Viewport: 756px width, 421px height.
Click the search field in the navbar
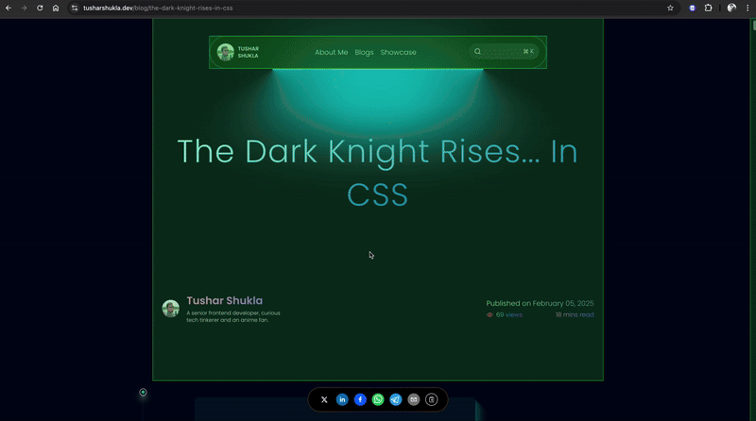[504, 52]
